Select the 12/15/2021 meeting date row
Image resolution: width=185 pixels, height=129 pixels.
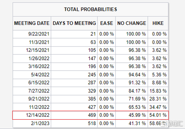[x=90, y=51]
